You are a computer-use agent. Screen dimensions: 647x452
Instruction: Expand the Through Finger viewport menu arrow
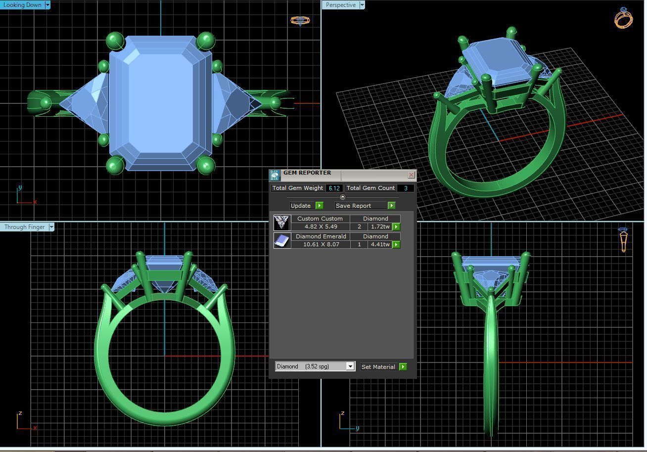pos(51,227)
